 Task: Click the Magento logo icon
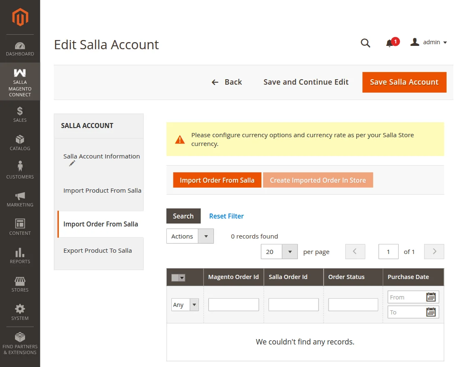20,17
